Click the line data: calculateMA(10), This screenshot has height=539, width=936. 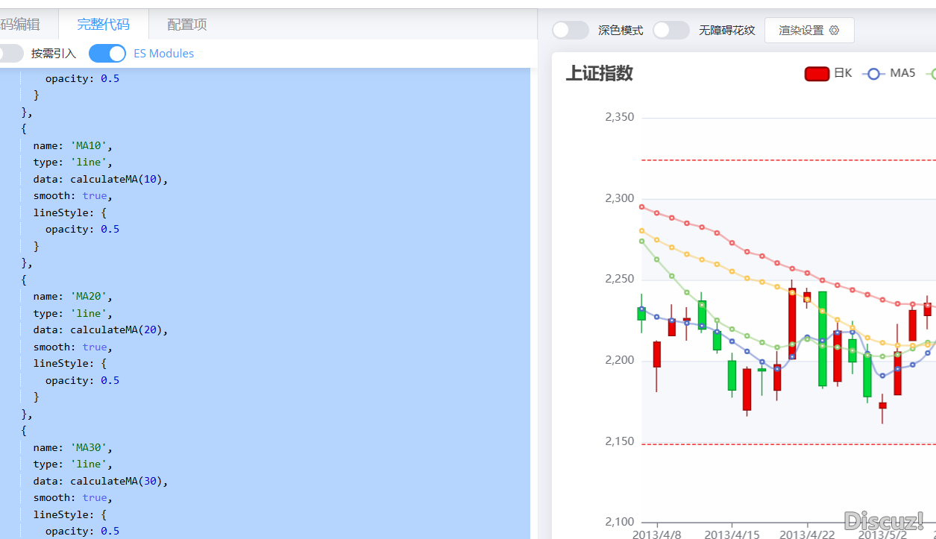101,179
